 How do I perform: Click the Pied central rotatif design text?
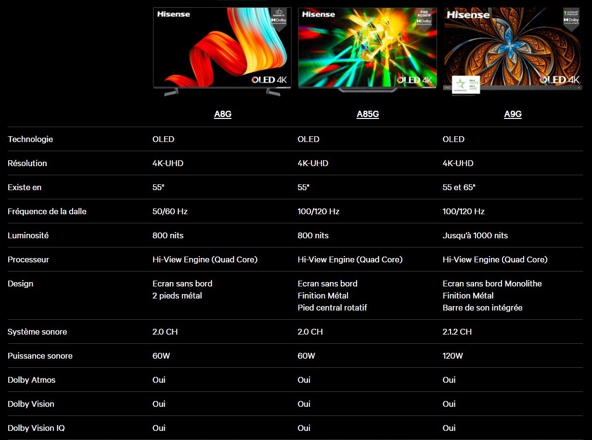pyautogui.click(x=333, y=308)
